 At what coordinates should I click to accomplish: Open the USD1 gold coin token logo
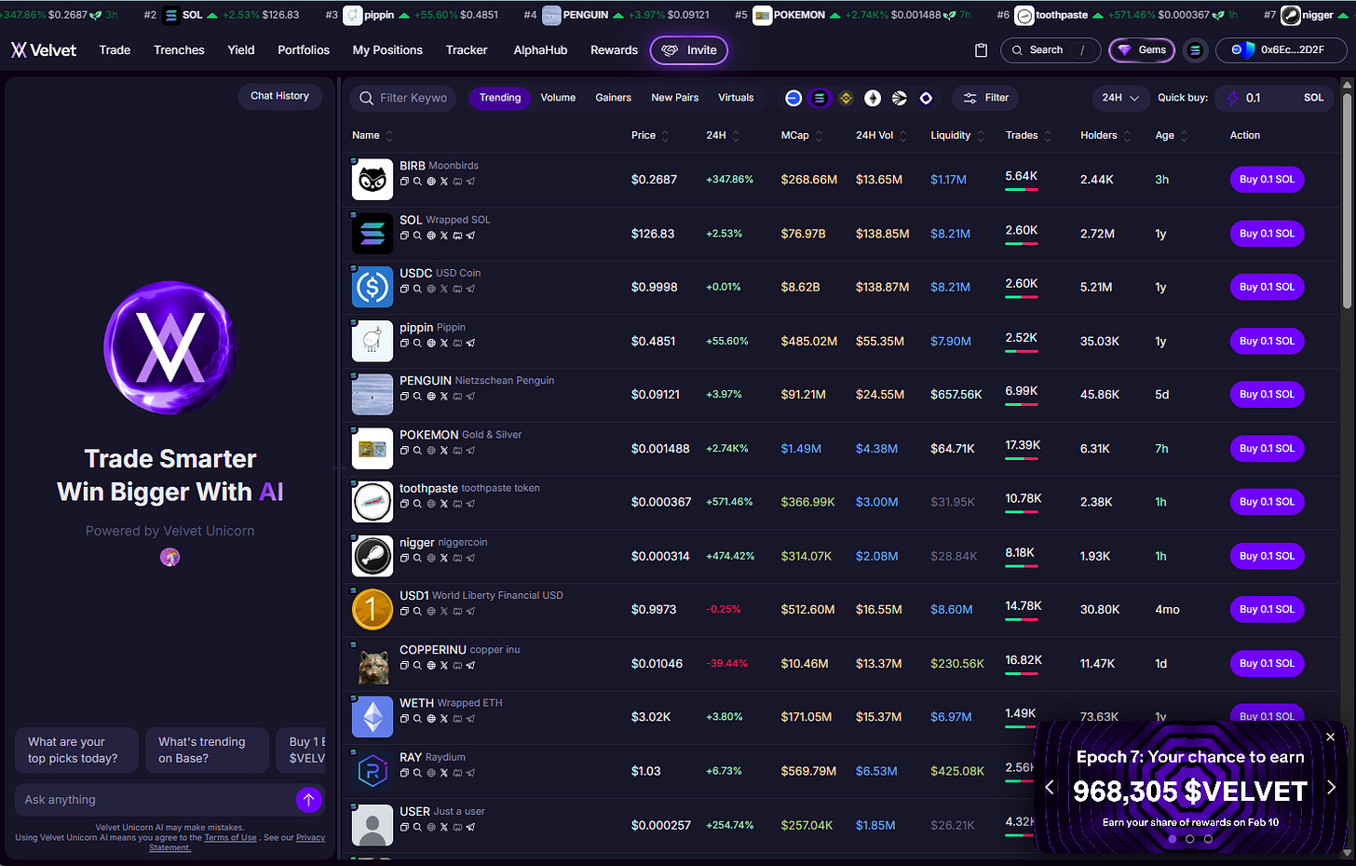coord(373,610)
